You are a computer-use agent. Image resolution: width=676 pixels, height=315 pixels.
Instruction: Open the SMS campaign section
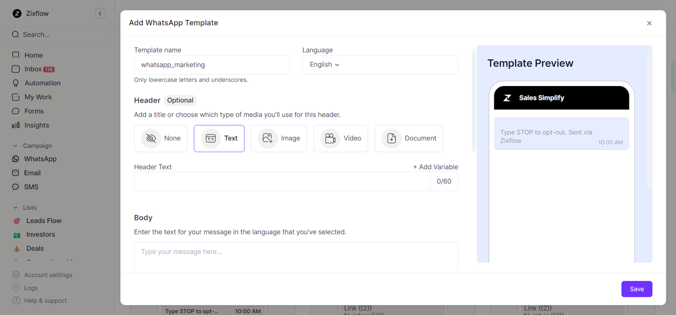31,186
